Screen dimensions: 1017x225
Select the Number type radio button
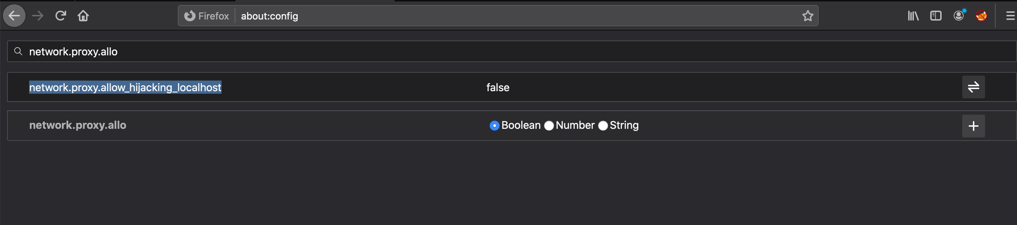pyautogui.click(x=549, y=126)
